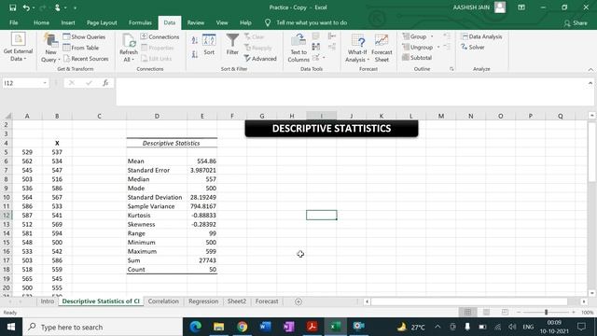This screenshot has width=597, height=336.
Task: Click Show Queries
Action: (84, 37)
